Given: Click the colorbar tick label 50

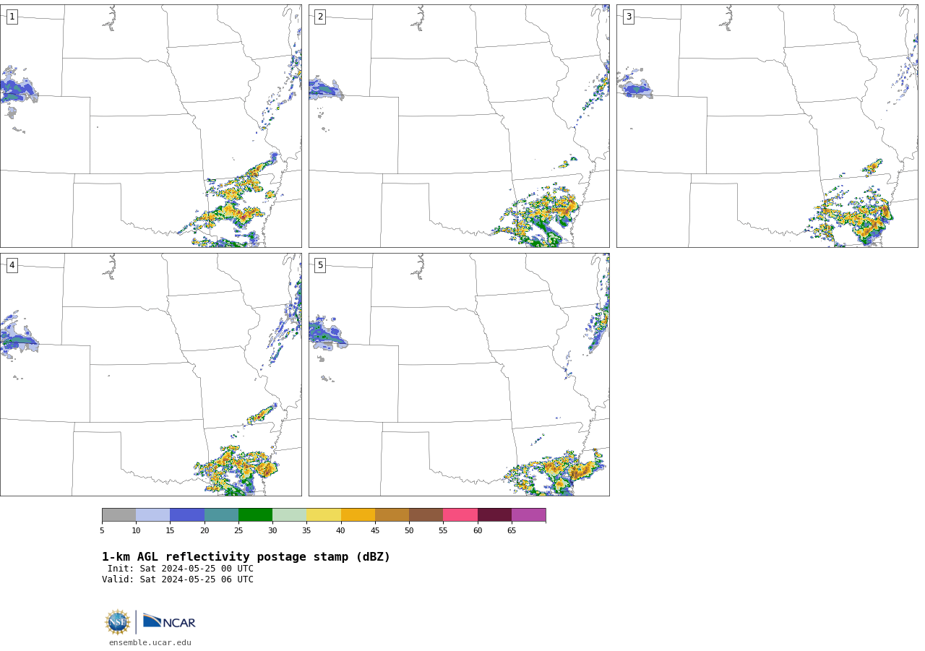Looking at the screenshot, I should [409, 531].
